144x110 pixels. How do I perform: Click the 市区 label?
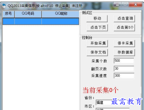click(89, 106)
